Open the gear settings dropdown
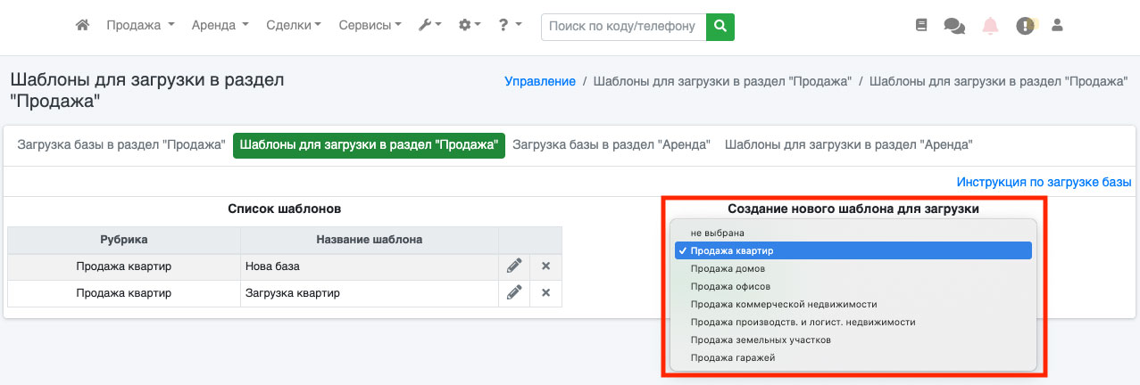 coord(470,26)
